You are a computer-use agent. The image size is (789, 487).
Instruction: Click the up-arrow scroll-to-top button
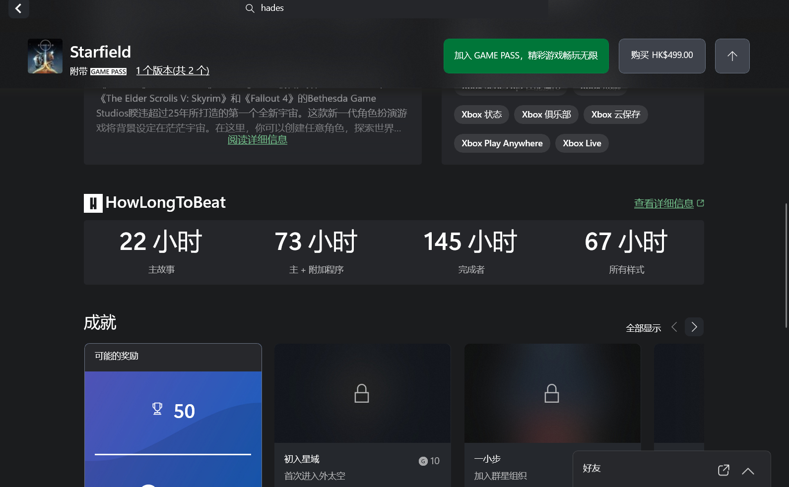pos(732,56)
